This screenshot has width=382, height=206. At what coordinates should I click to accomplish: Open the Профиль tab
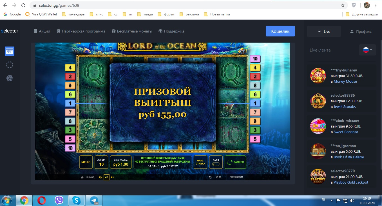(x=361, y=31)
